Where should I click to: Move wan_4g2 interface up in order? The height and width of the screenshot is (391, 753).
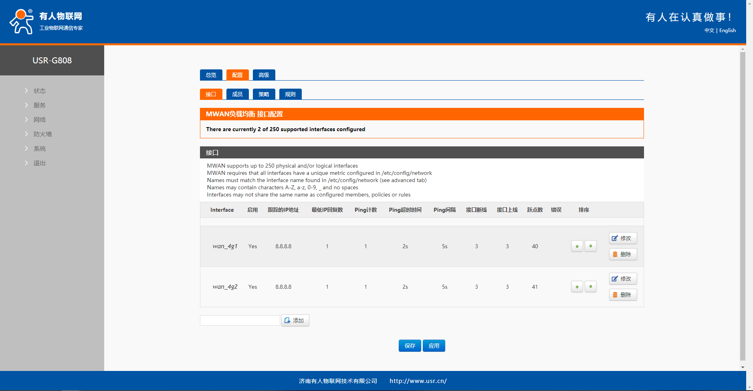pos(577,287)
